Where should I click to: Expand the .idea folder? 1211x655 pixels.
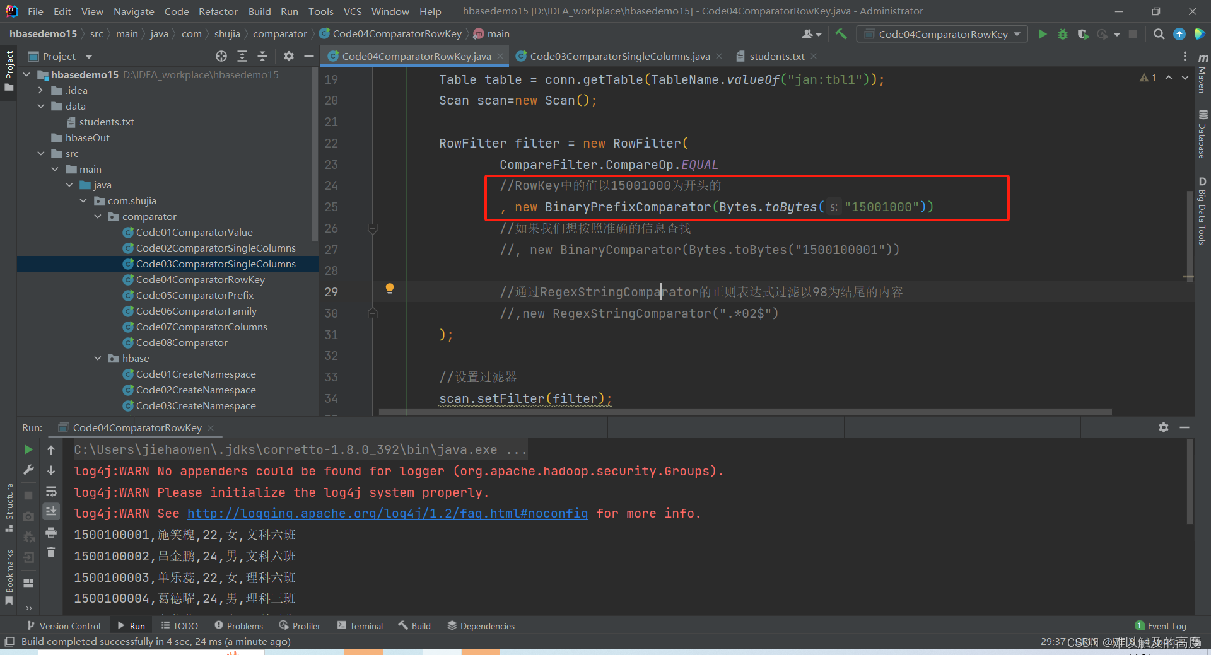tap(41, 90)
